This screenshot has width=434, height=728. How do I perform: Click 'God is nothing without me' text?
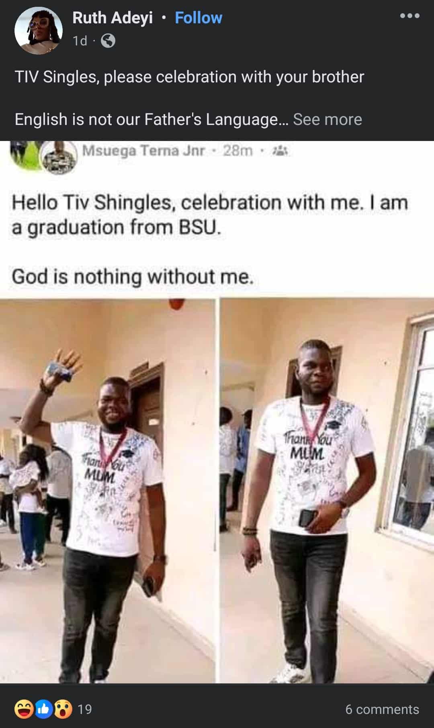click(133, 277)
